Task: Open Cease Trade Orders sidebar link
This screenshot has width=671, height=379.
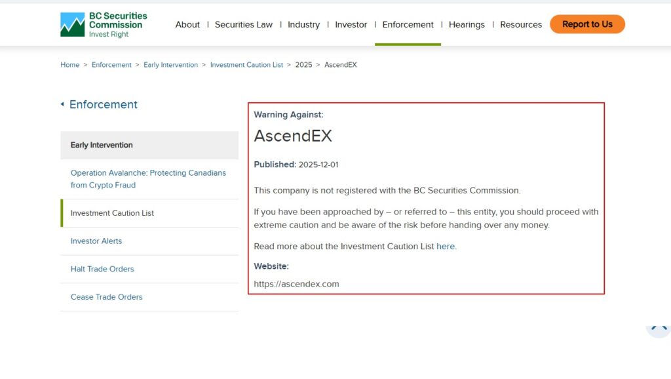Action: click(107, 297)
